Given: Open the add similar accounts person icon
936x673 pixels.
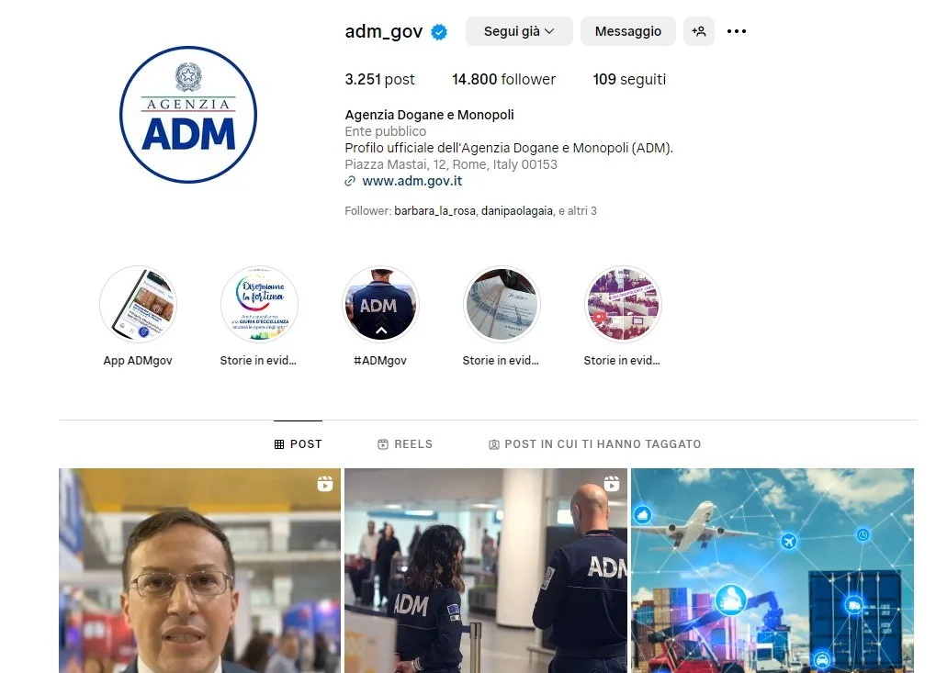Looking at the screenshot, I should click(698, 31).
